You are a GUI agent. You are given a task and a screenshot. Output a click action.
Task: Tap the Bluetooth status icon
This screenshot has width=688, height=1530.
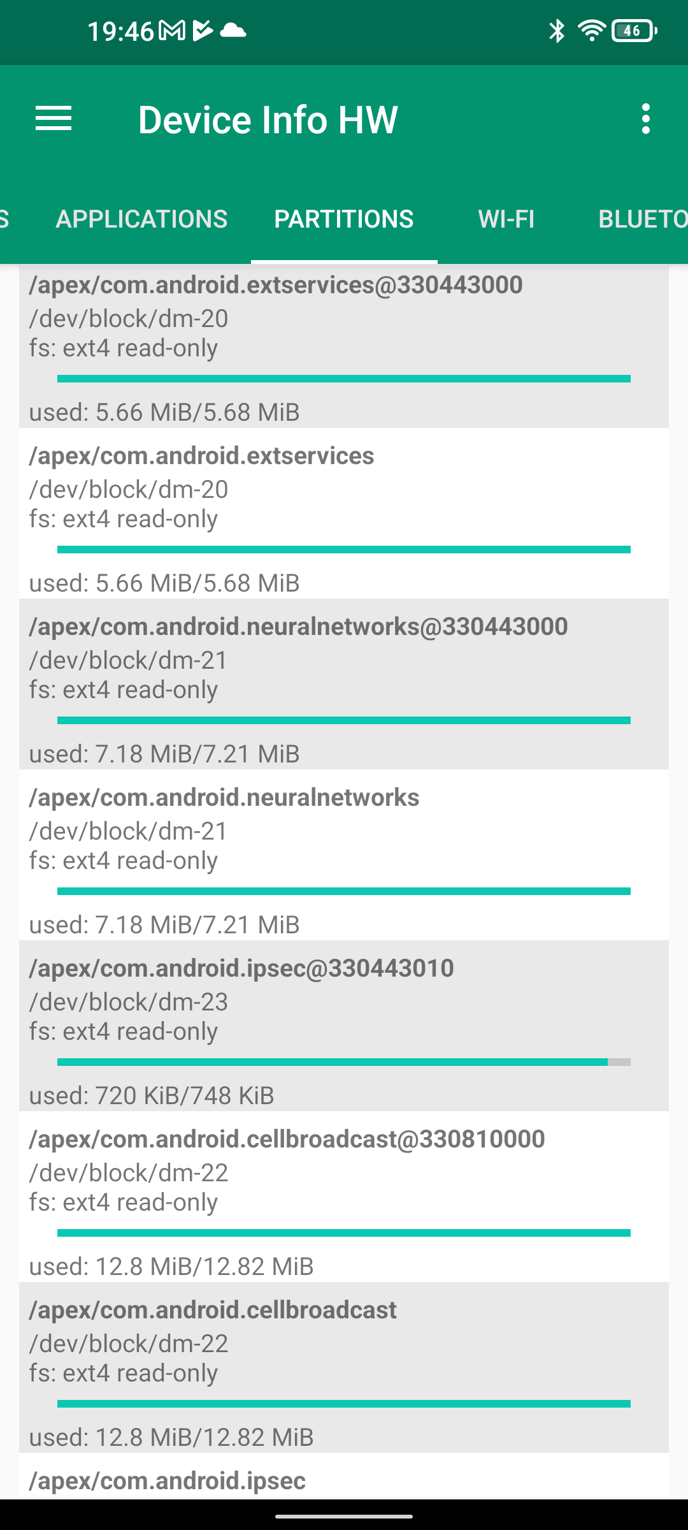point(557,31)
